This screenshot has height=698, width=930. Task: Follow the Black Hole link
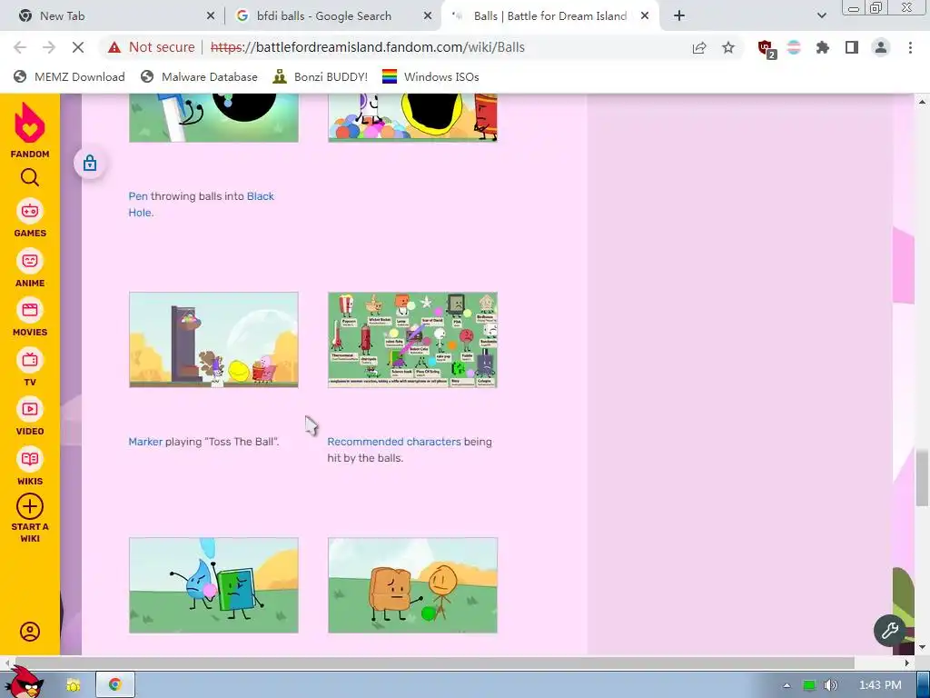(x=201, y=204)
